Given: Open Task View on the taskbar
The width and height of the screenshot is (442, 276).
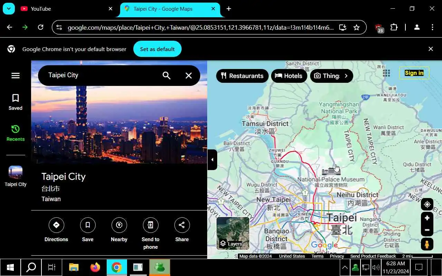Looking at the screenshot, I should 51,267.
